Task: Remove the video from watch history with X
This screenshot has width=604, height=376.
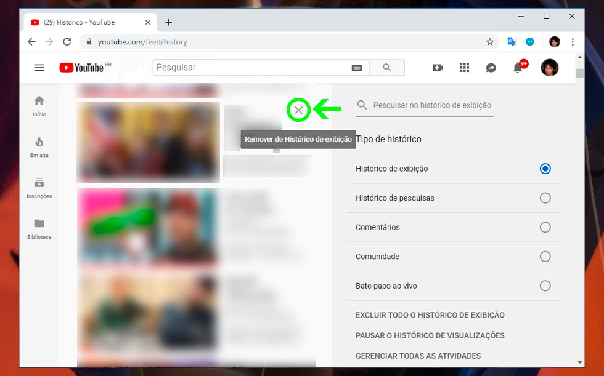Action: pyautogui.click(x=298, y=110)
